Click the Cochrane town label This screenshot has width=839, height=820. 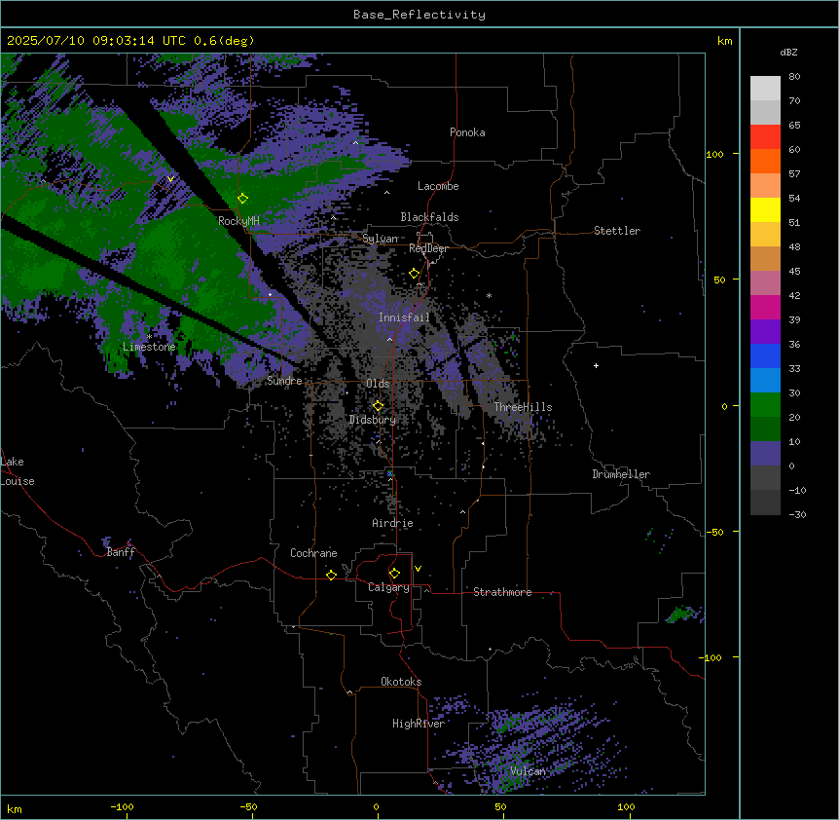pyautogui.click(x=313, y=553)
